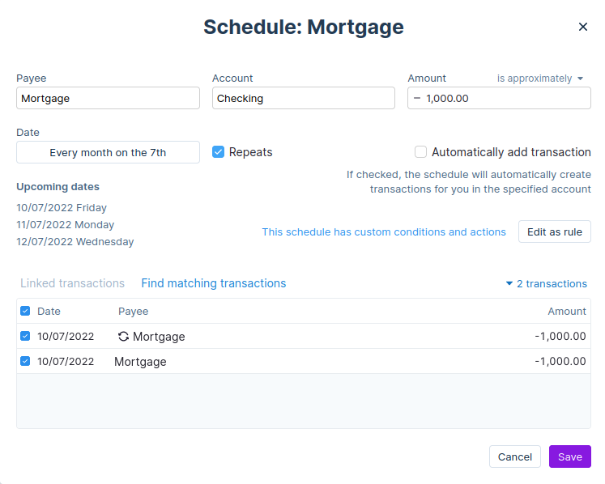Open the 'Every month on the 7th' date picker
The height and width of the screenshot is (484, 605).
(108, 152)
